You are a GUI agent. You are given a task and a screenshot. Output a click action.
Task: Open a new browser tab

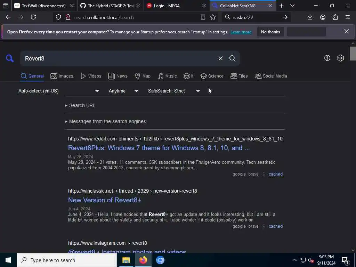[x=281, y=6]
